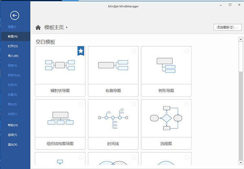Open the 打开(O) menu item
Viewport: 244px width, 169px height.
click(x=13, y=46)
